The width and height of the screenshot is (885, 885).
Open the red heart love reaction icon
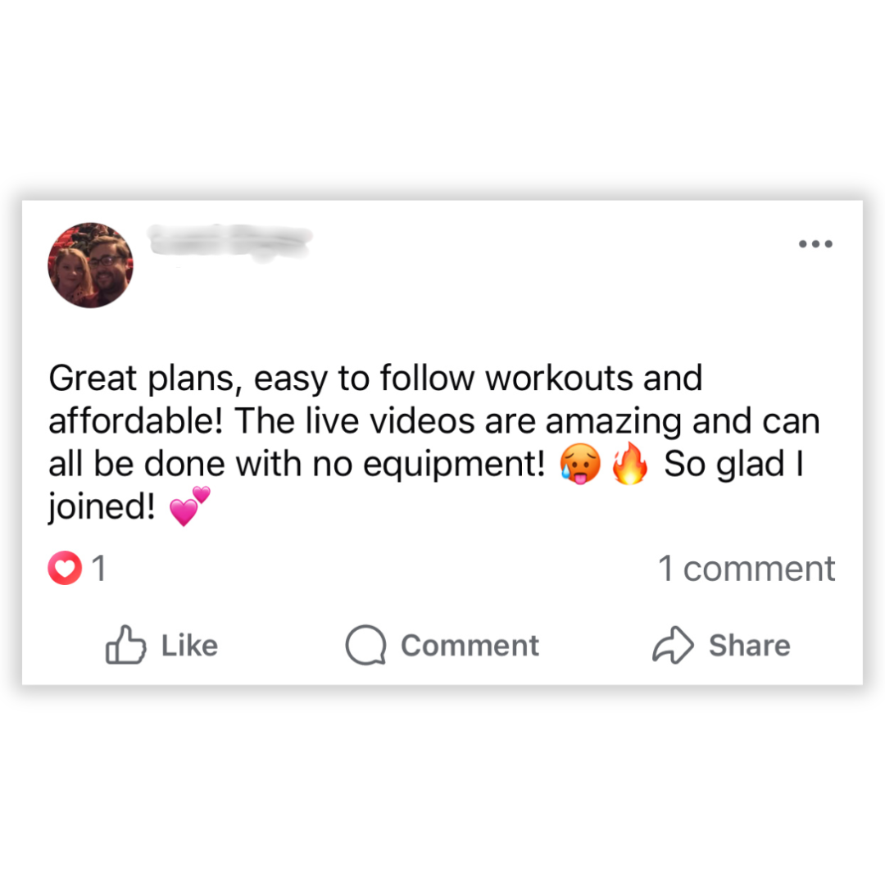click(65, 568)
